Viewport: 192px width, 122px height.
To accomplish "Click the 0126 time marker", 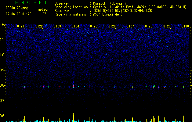I will (x=112, y=26).
